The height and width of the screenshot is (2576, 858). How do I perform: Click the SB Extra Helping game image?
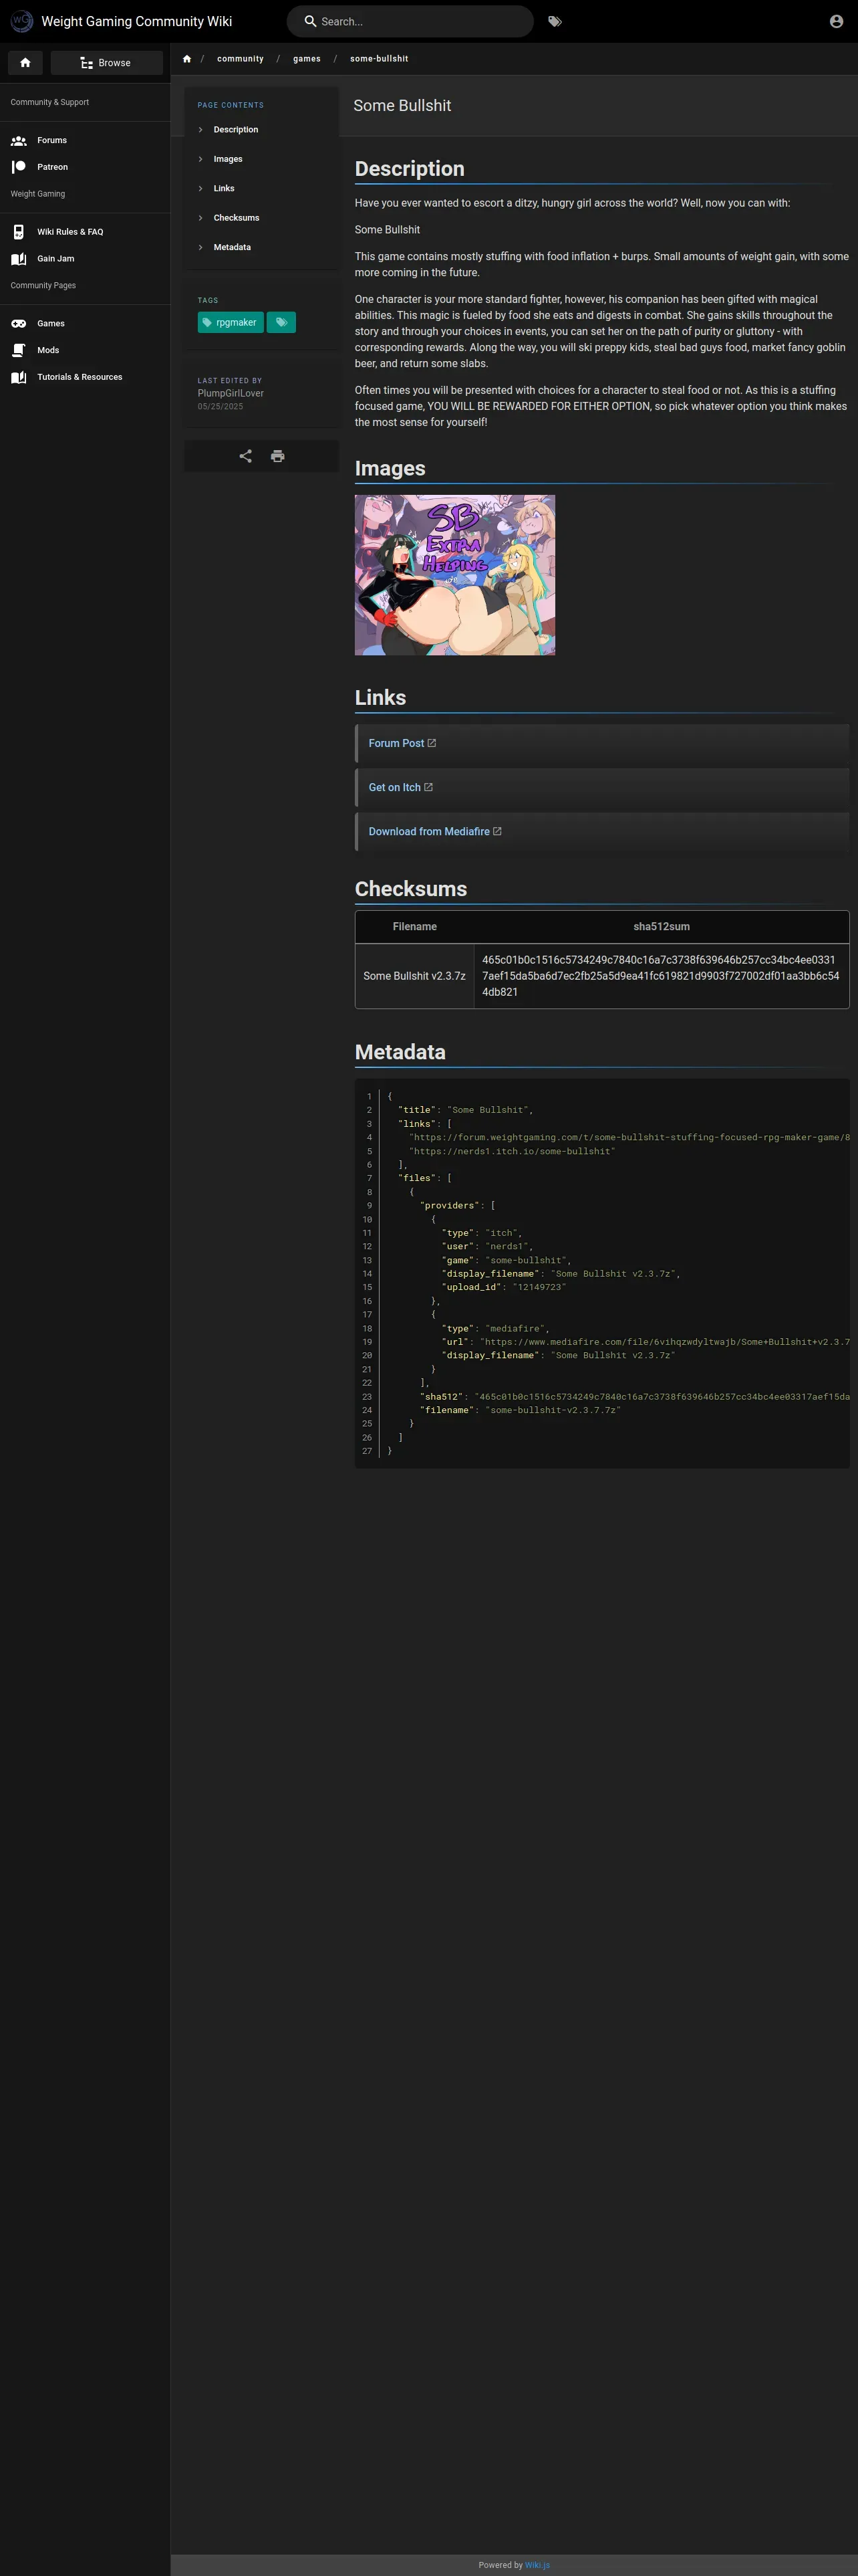(454, 575)
